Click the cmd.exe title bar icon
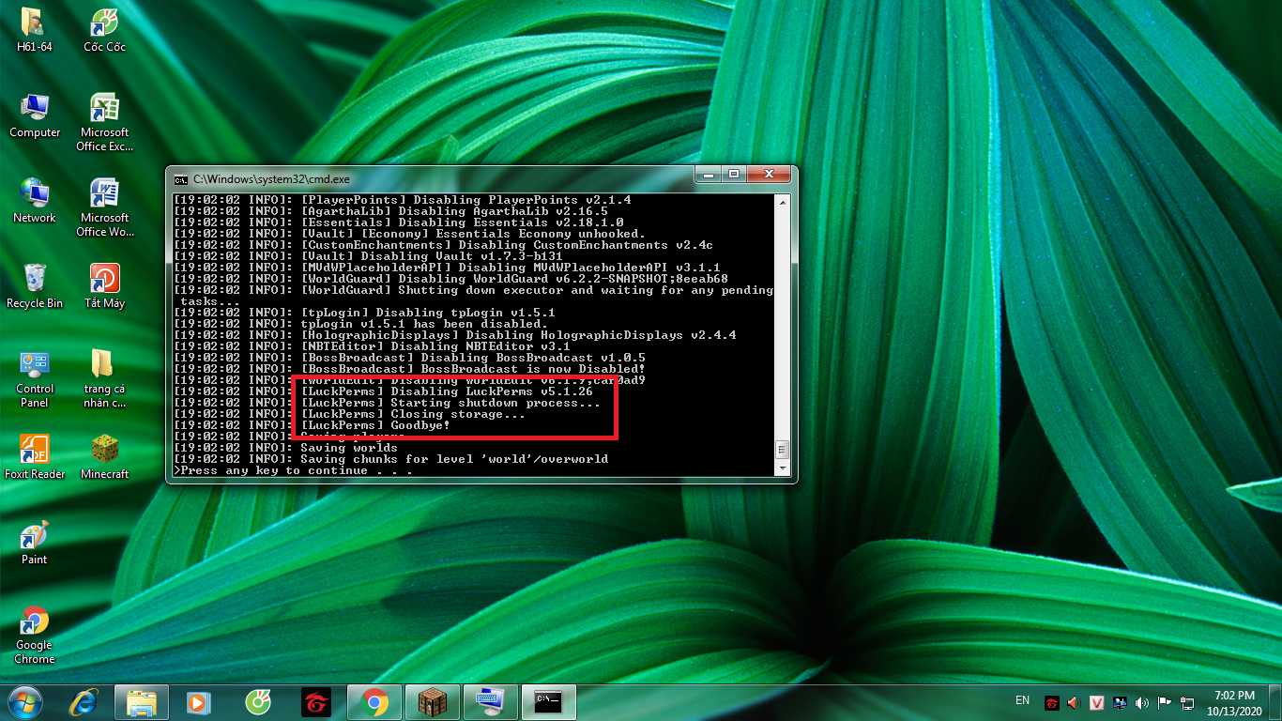 [181, 178]
